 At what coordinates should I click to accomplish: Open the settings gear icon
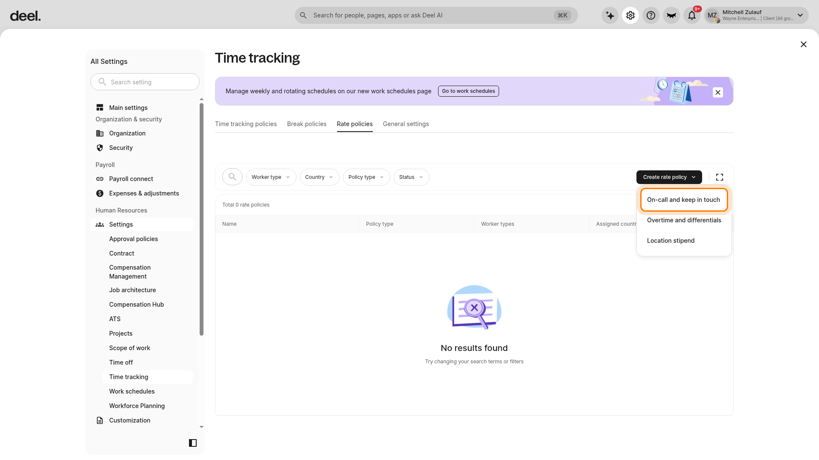point(630,15)
